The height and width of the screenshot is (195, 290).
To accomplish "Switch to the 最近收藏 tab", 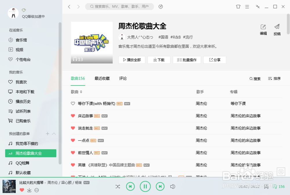I will click(x=102, y=78).
